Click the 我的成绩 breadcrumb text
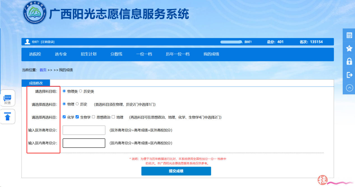This screenshot has width=355, height=187. click(66, 70)
